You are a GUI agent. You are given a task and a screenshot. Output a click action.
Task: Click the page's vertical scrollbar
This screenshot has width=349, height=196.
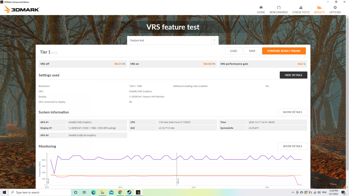point(347,87)
